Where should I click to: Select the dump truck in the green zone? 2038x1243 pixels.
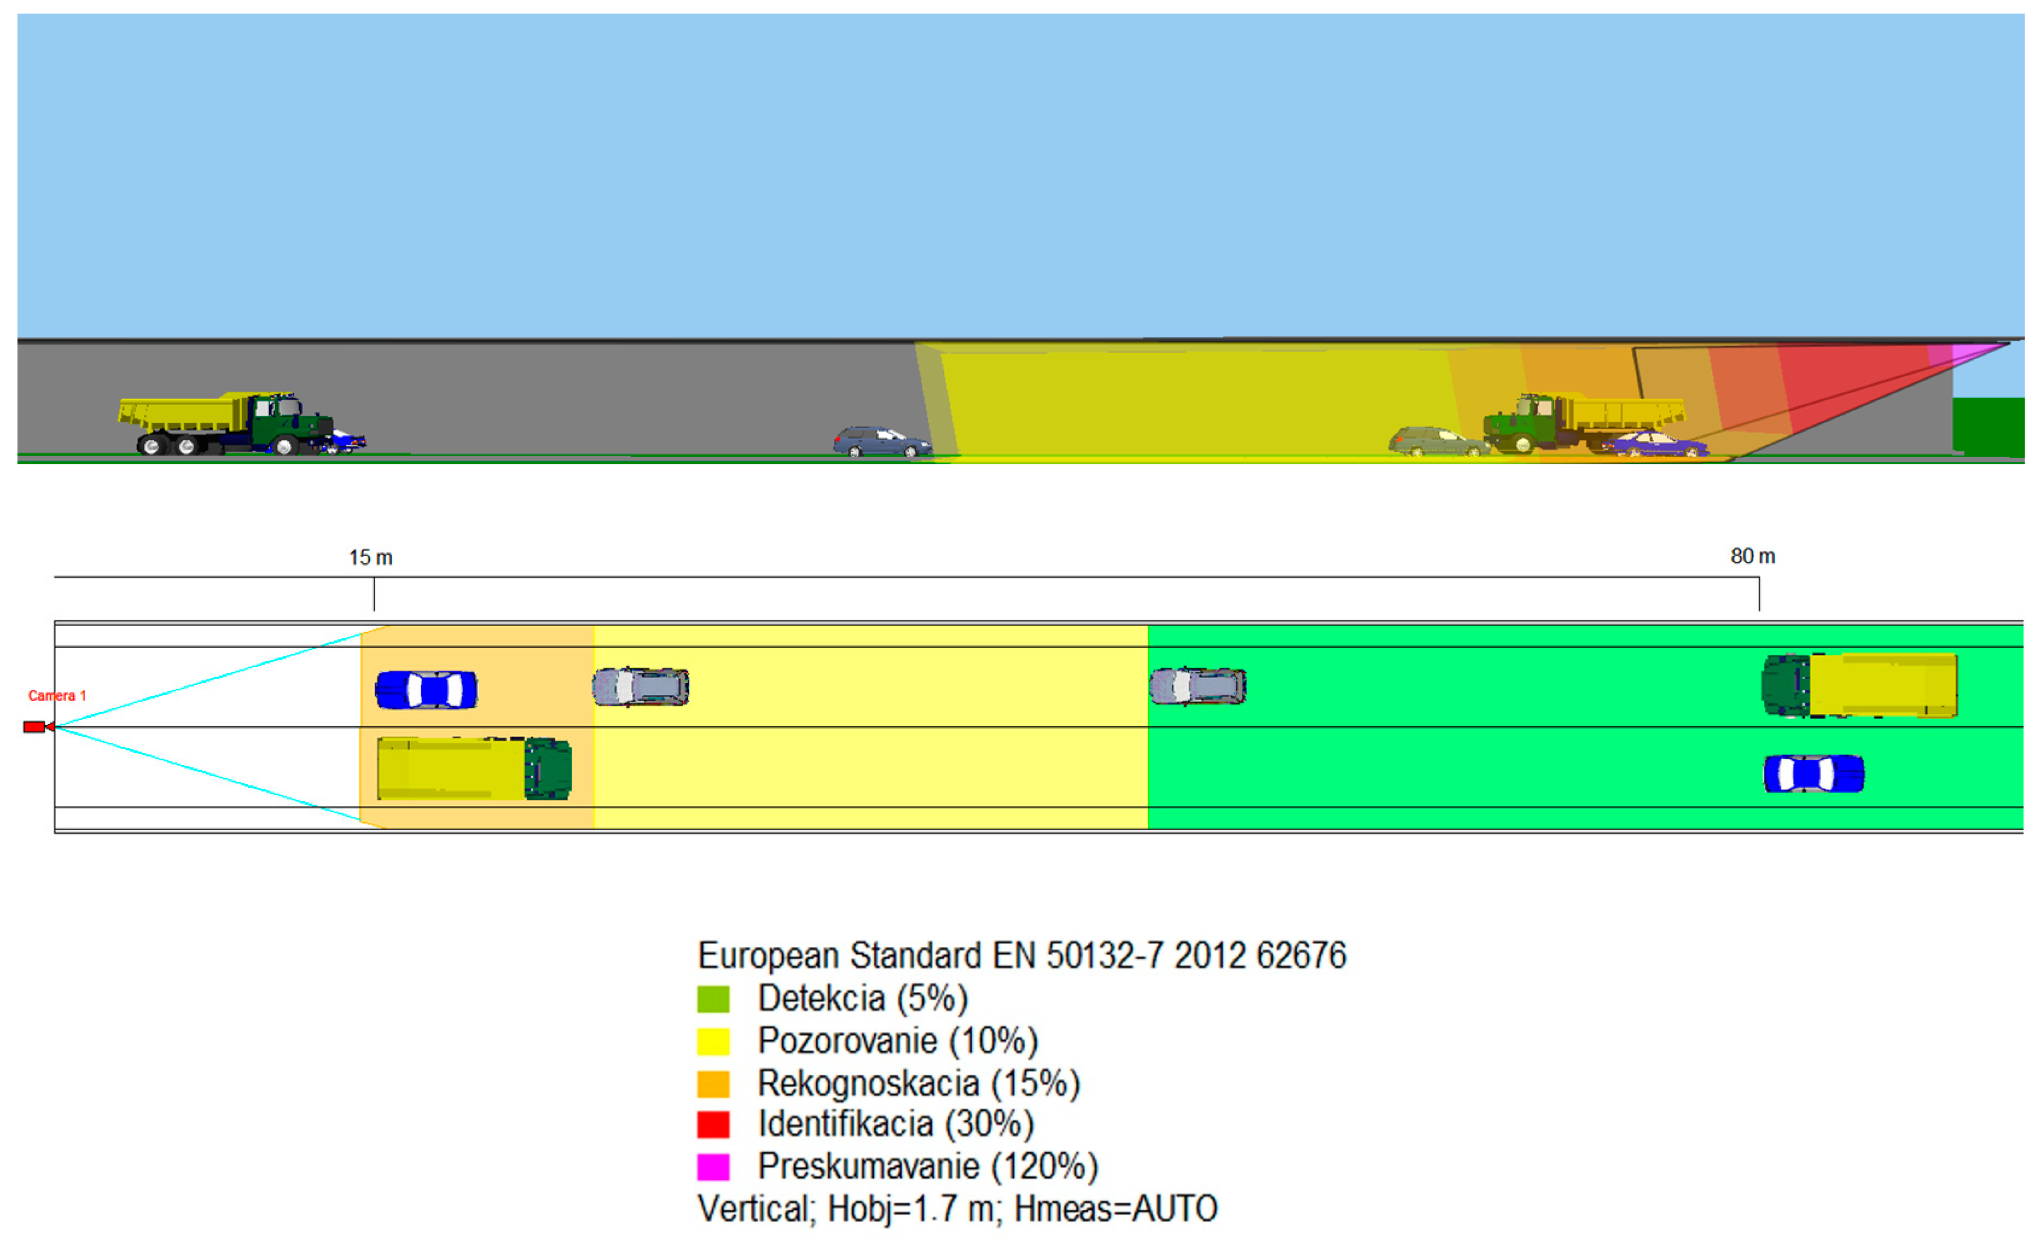click(1859, 686)
